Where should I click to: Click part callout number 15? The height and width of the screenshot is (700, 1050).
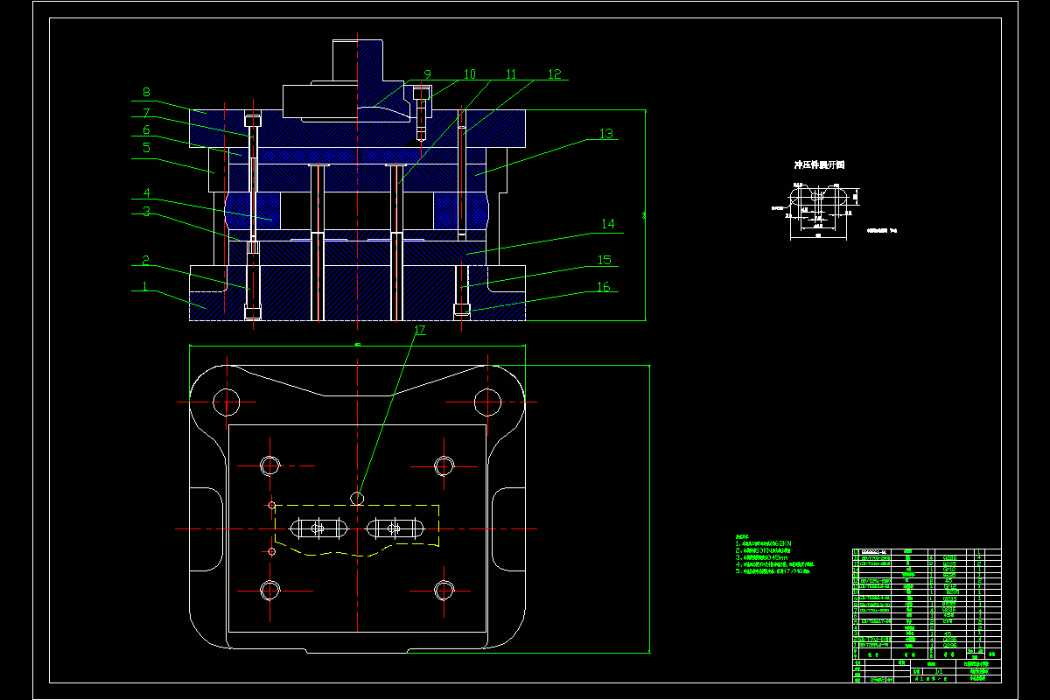click(x=604, y=260)
